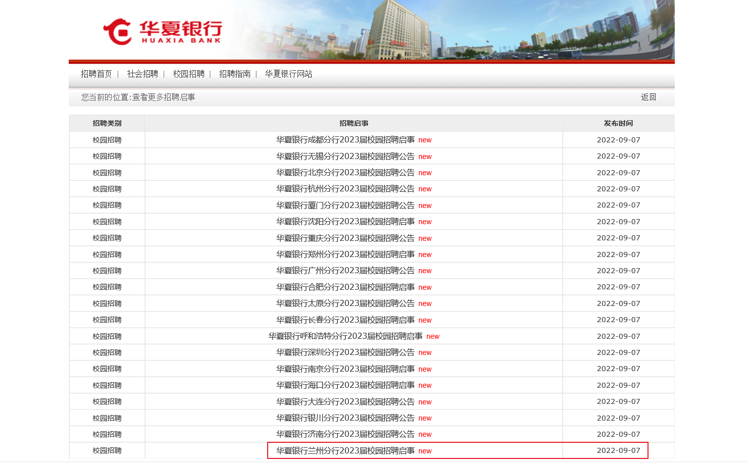This screenshot has width=747, height=463.
Task: Go to 校园招聘 menu item
Action: pyautogui.click(x=188, y=74)
